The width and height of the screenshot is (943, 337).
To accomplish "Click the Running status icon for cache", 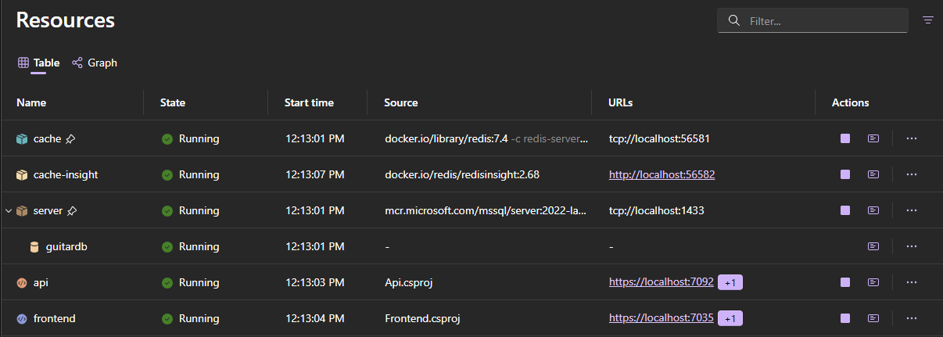I will pyautogui.click(x=167, y=138).
